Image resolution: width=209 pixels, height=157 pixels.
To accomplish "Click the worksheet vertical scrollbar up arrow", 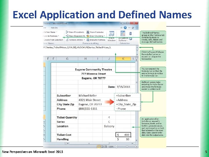I will [137, 60].
